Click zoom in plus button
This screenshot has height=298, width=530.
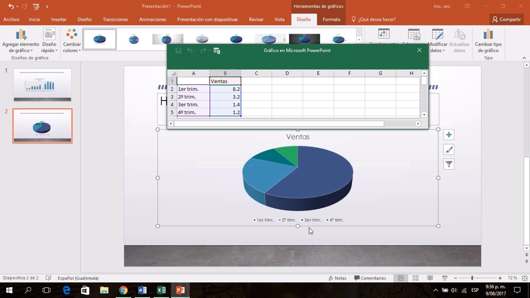500,278
